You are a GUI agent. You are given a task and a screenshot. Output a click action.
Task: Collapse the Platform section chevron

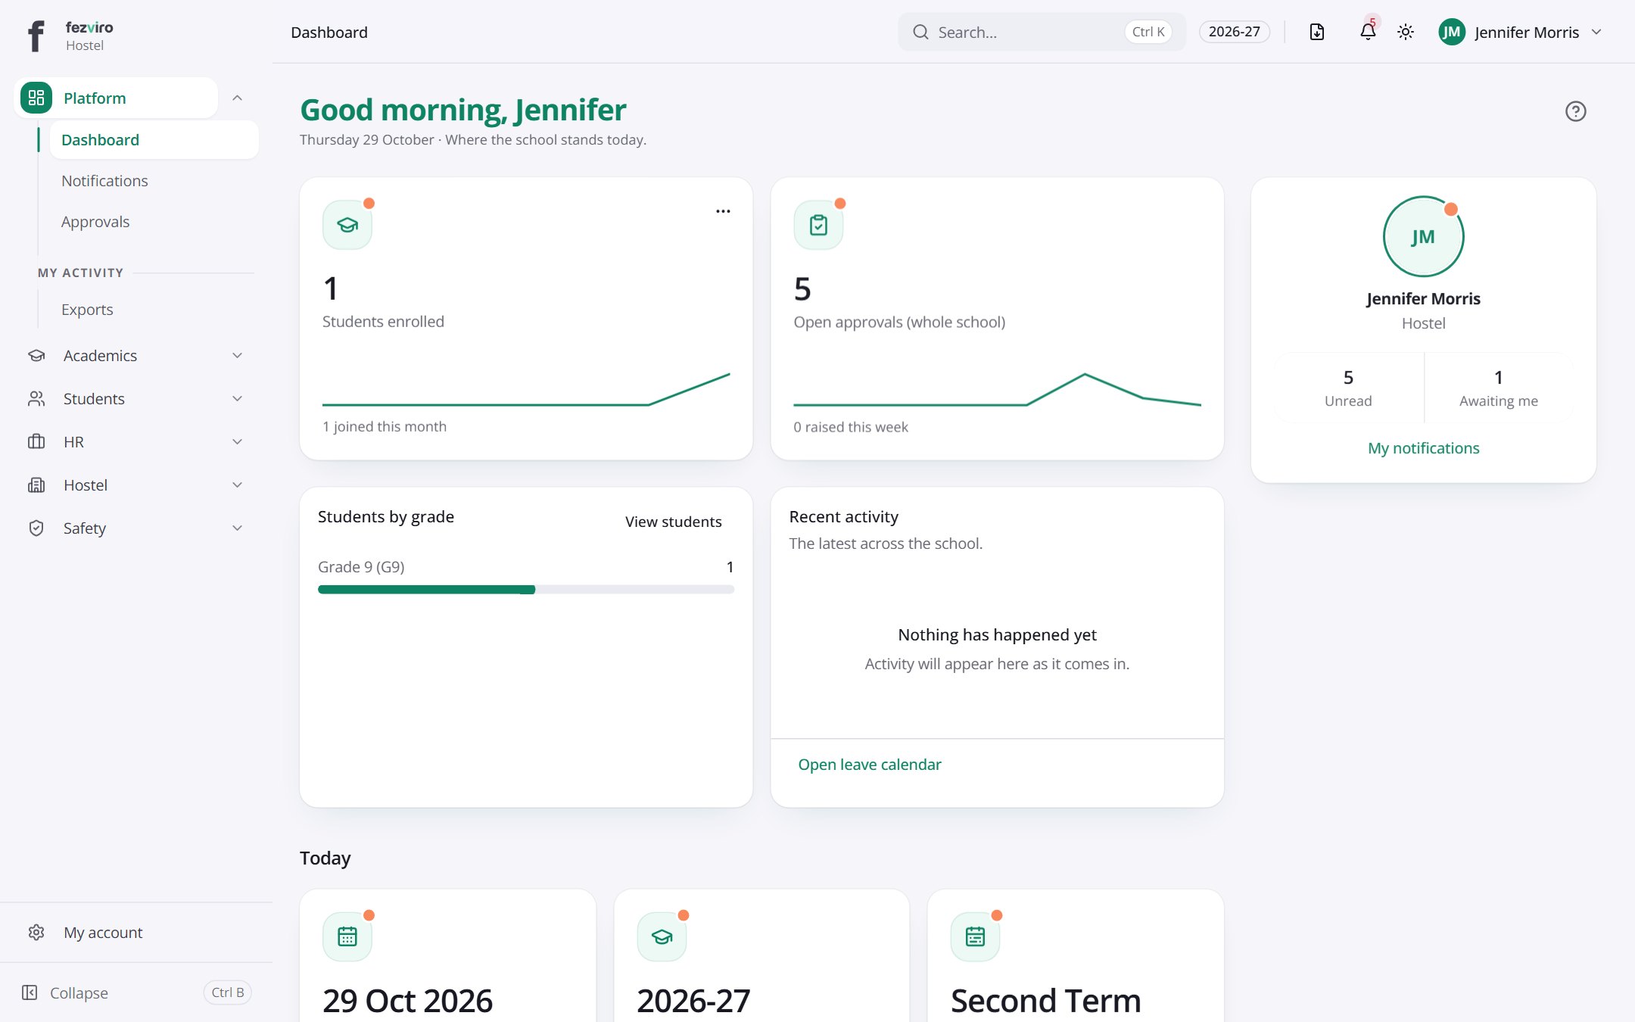click(237, 98)
